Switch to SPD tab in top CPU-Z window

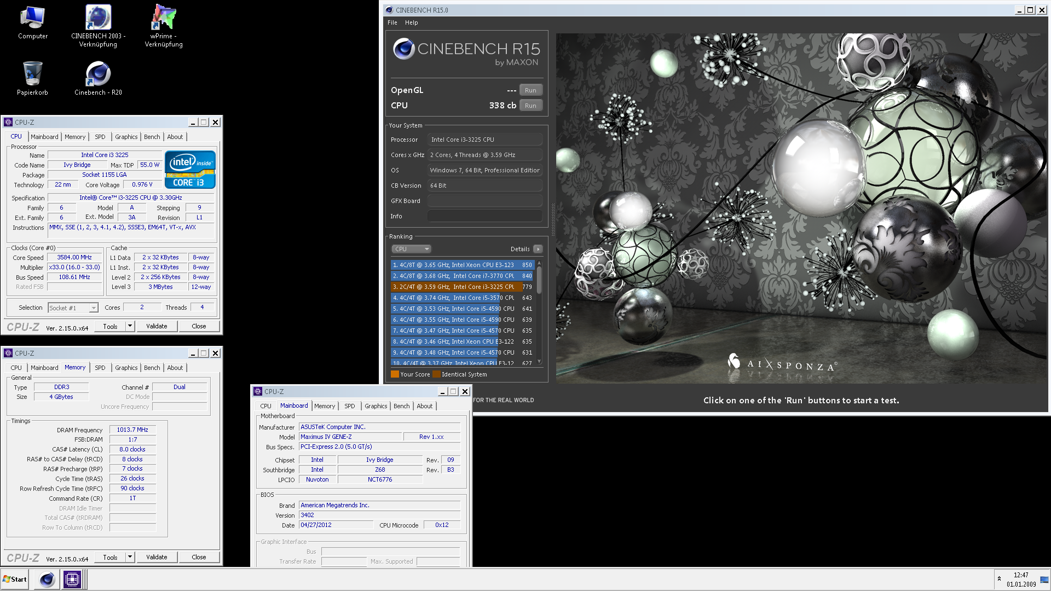click(x=100, y=137)
